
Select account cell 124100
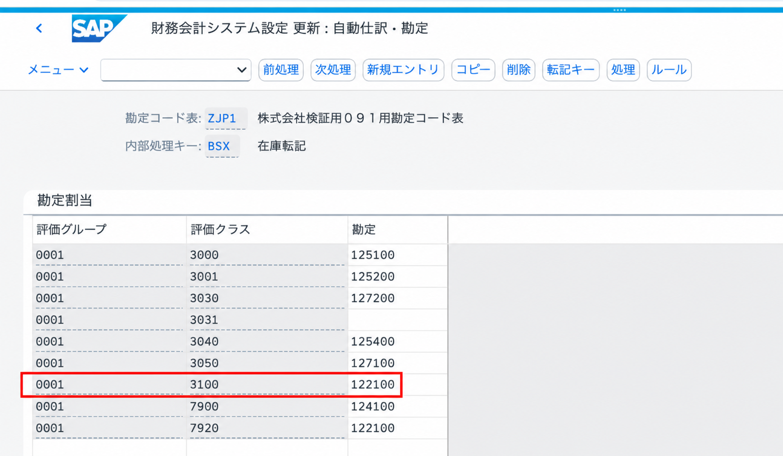tap(397, 406)
